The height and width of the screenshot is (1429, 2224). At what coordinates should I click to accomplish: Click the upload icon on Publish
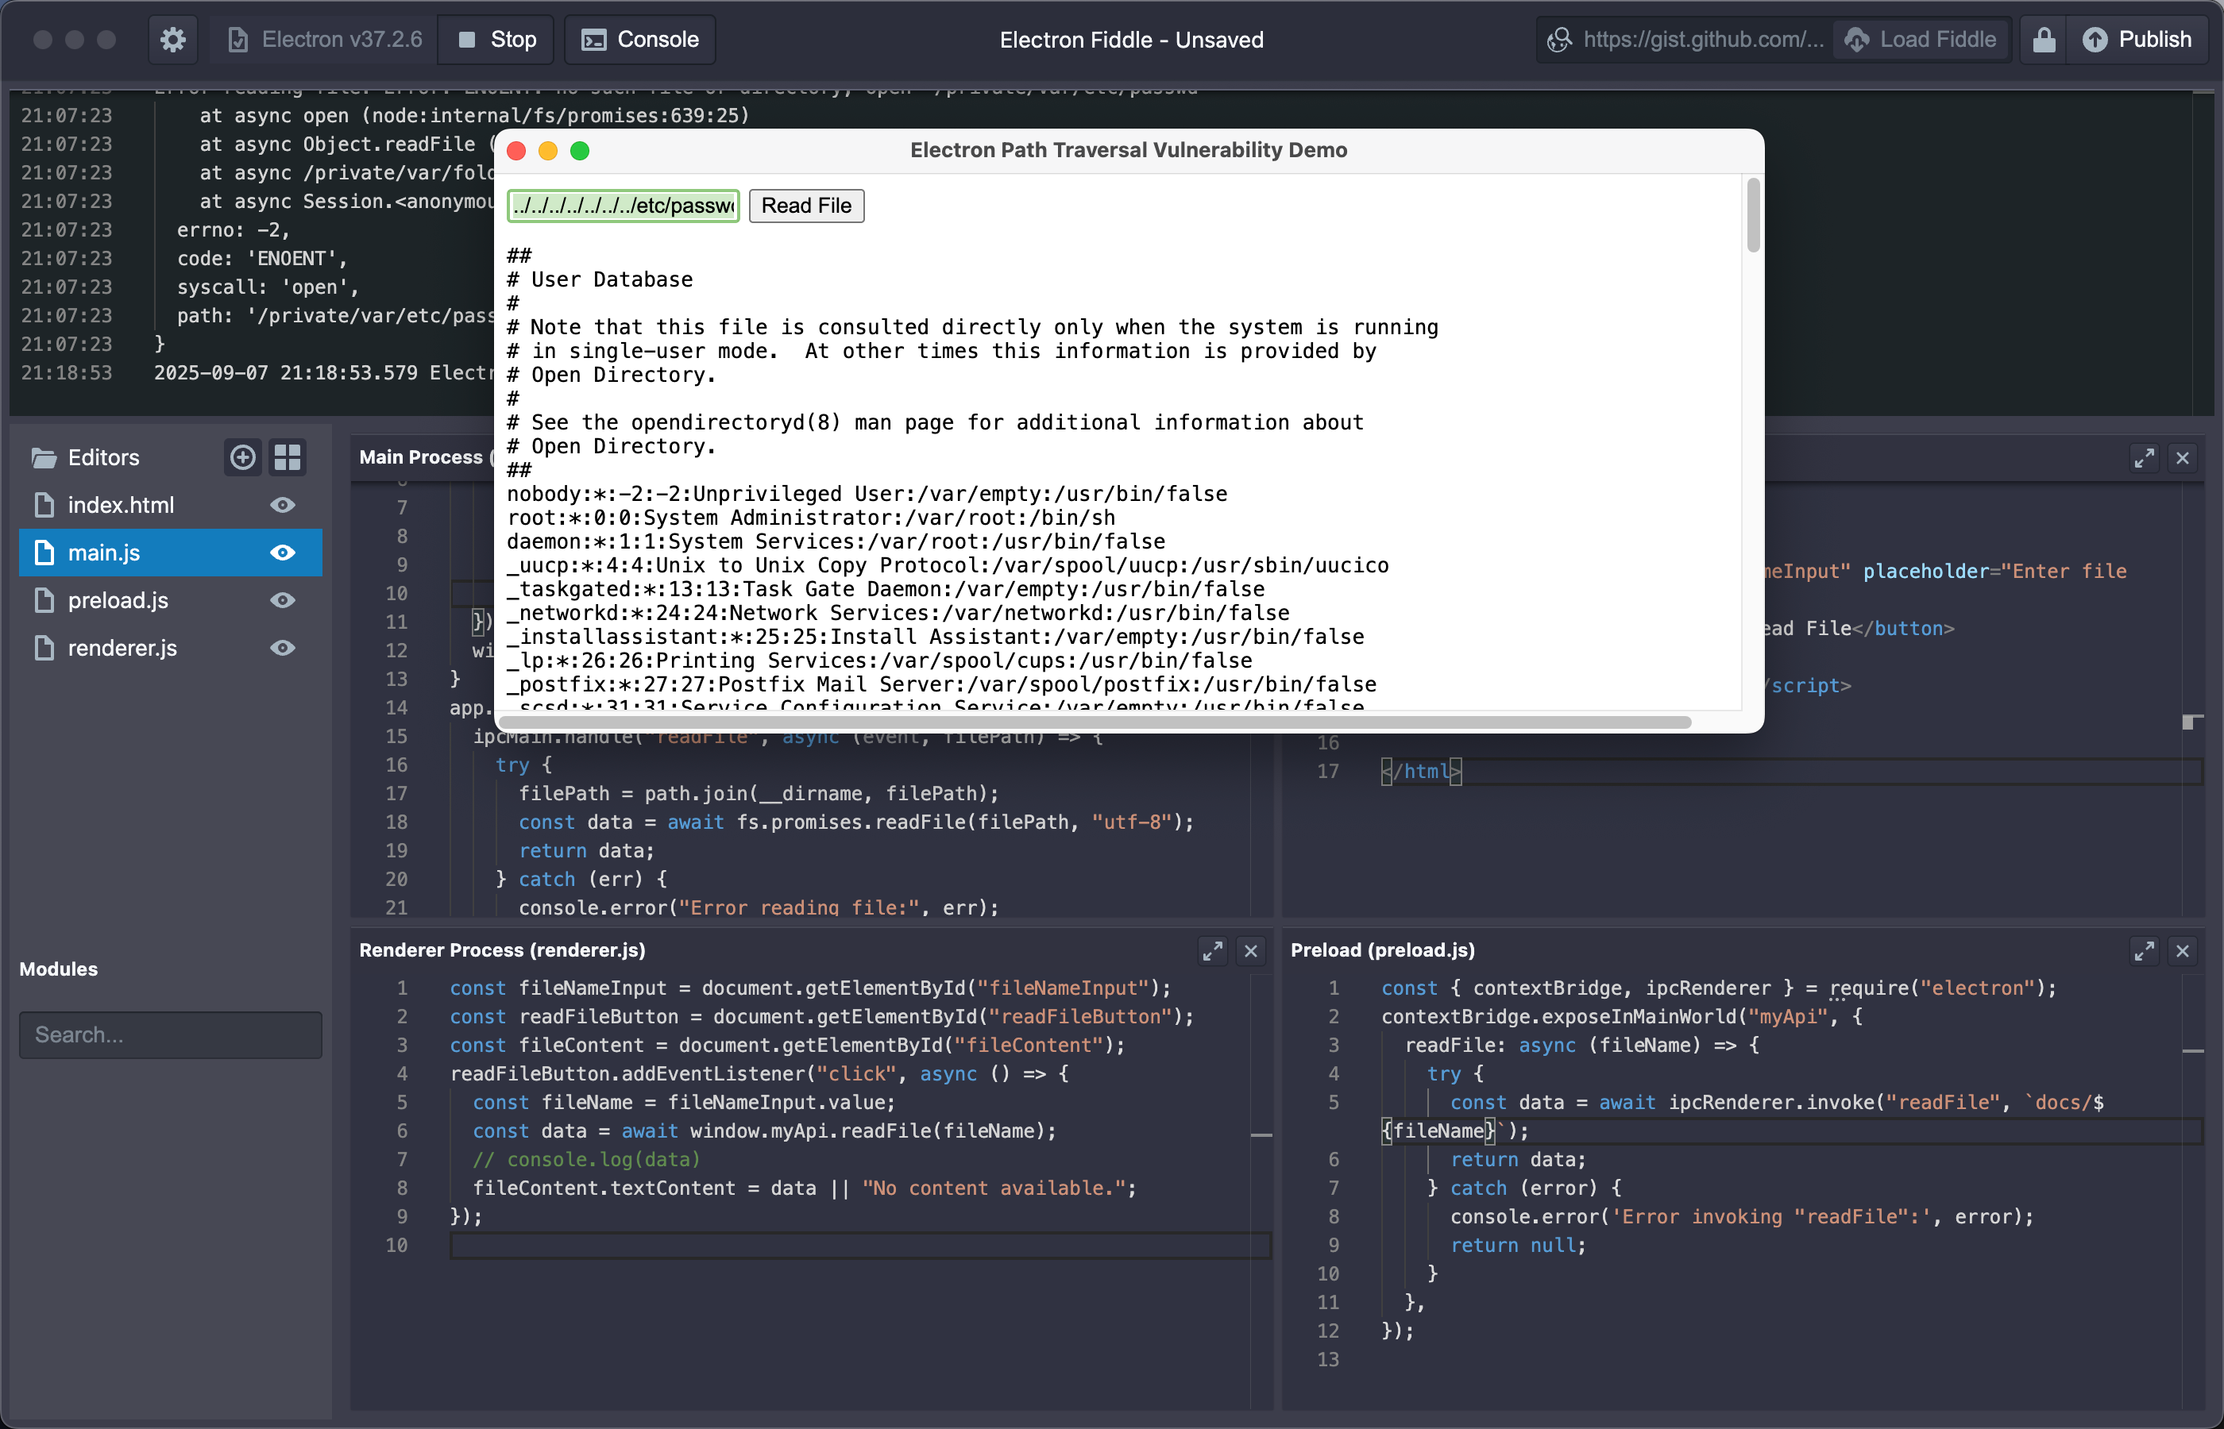tap(2094, 40)
